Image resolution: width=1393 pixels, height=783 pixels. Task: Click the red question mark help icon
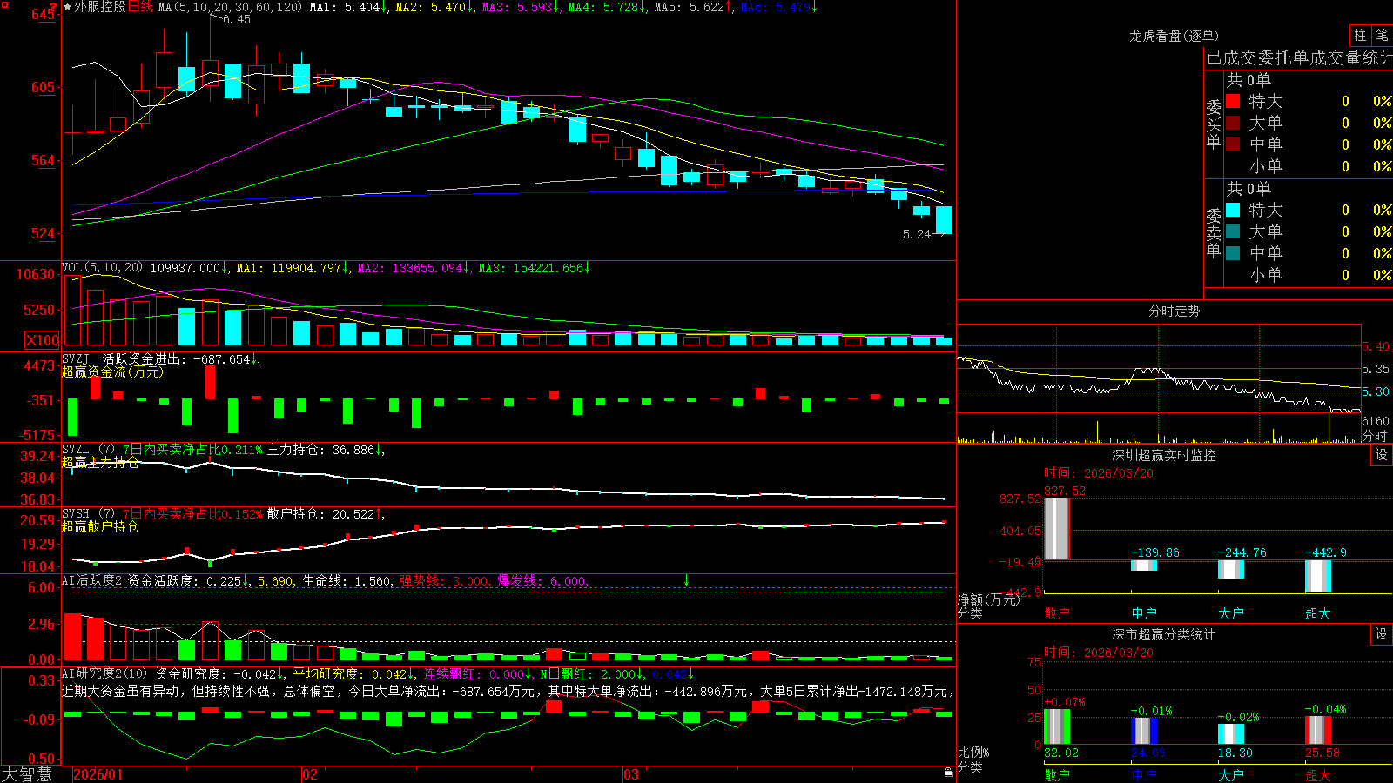tap(54, 7)
